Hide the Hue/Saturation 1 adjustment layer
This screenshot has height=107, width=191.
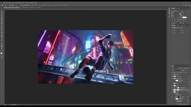[172, 88]
